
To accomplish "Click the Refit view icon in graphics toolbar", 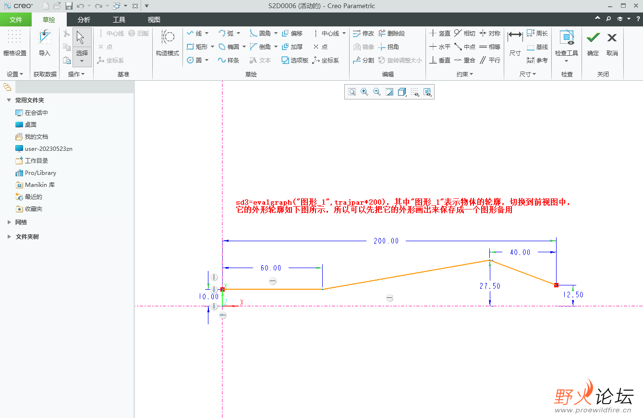I will (x=352, y=92).
